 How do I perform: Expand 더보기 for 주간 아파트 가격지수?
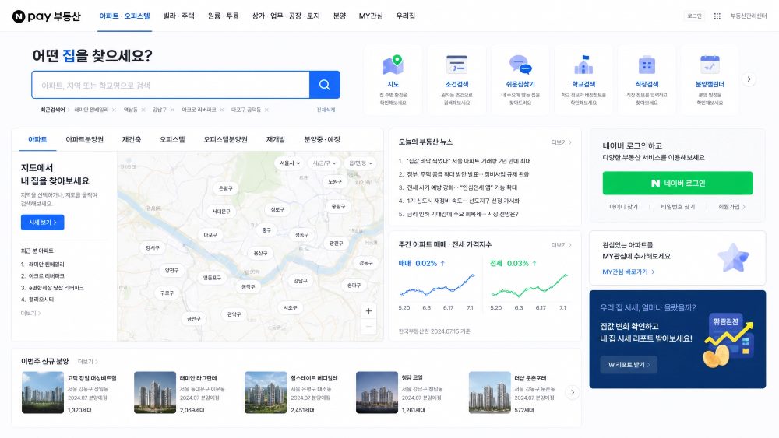(x=561, y=245)
